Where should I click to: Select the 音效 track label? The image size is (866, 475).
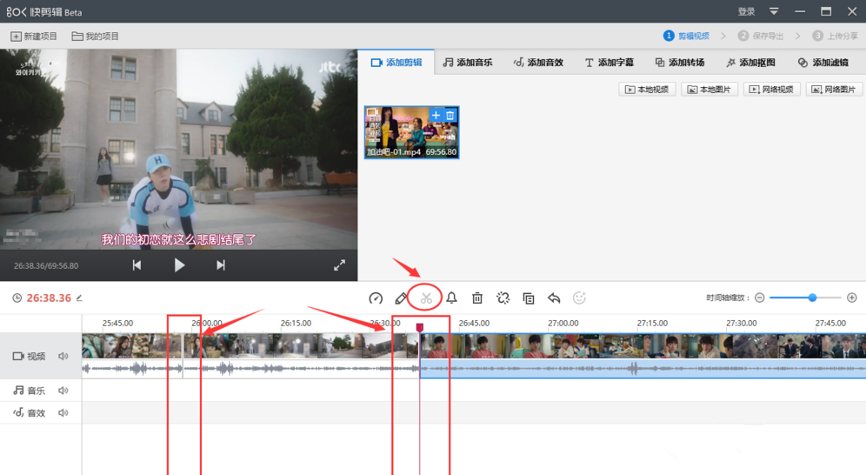point(37,412)
